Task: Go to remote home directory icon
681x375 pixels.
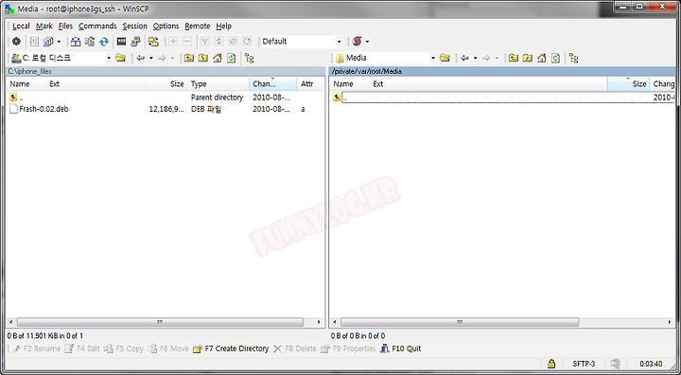Action: 542,58
